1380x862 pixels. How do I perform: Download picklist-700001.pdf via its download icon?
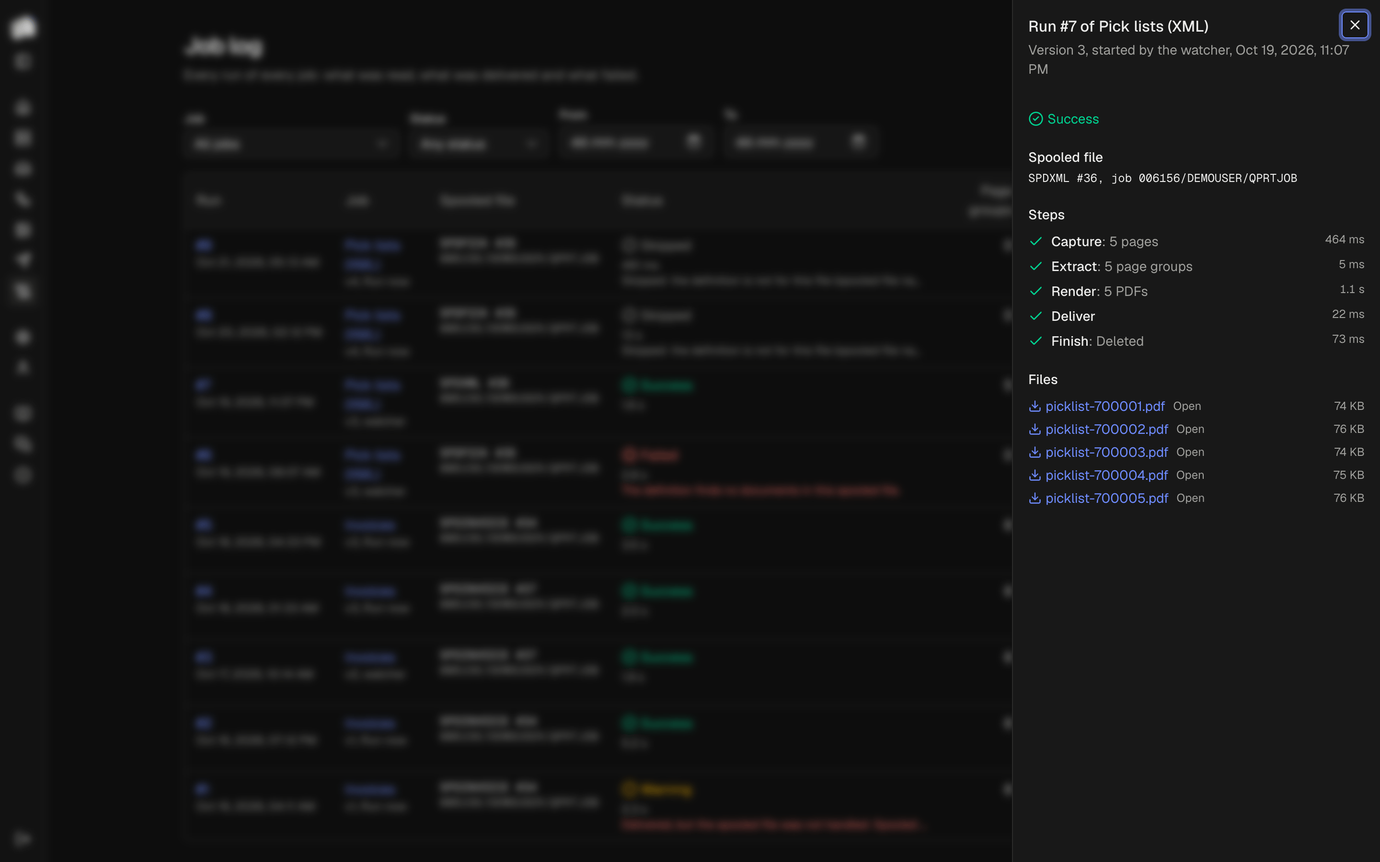tap(1035, 406)
